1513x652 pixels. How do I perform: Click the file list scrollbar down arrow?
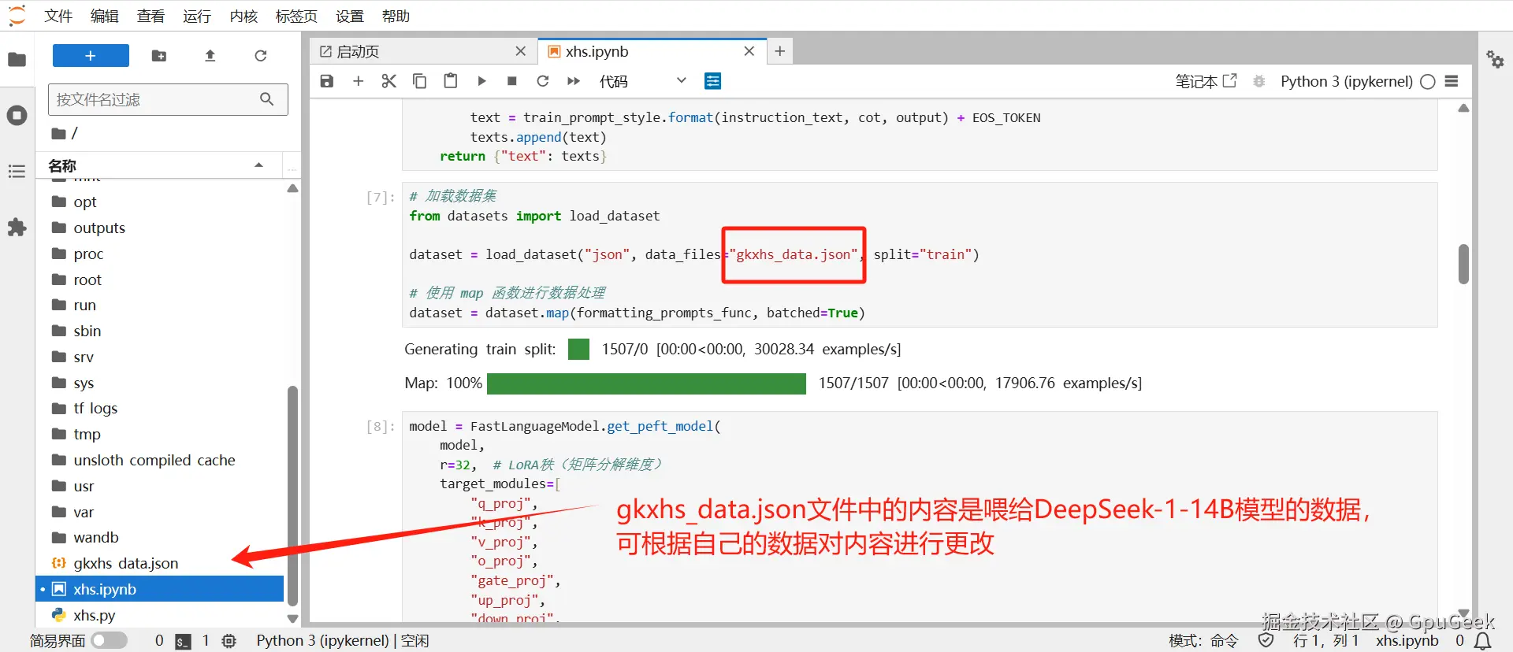point(292,619)
